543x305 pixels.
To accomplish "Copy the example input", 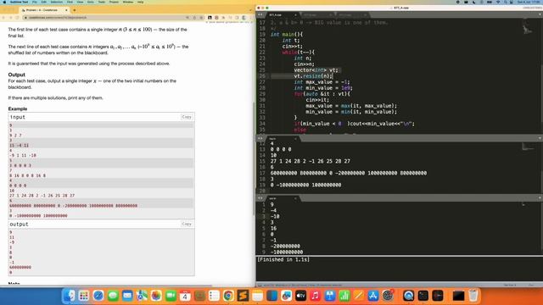I will pyautogui.click(x=187, y=117).
